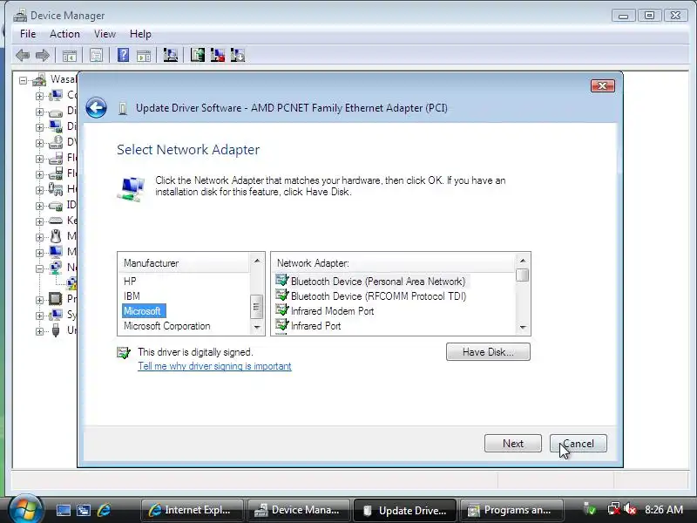Viewport: 697px width, 523px height.
Task: Open the Action menu
Action: [x=64, y=34]
